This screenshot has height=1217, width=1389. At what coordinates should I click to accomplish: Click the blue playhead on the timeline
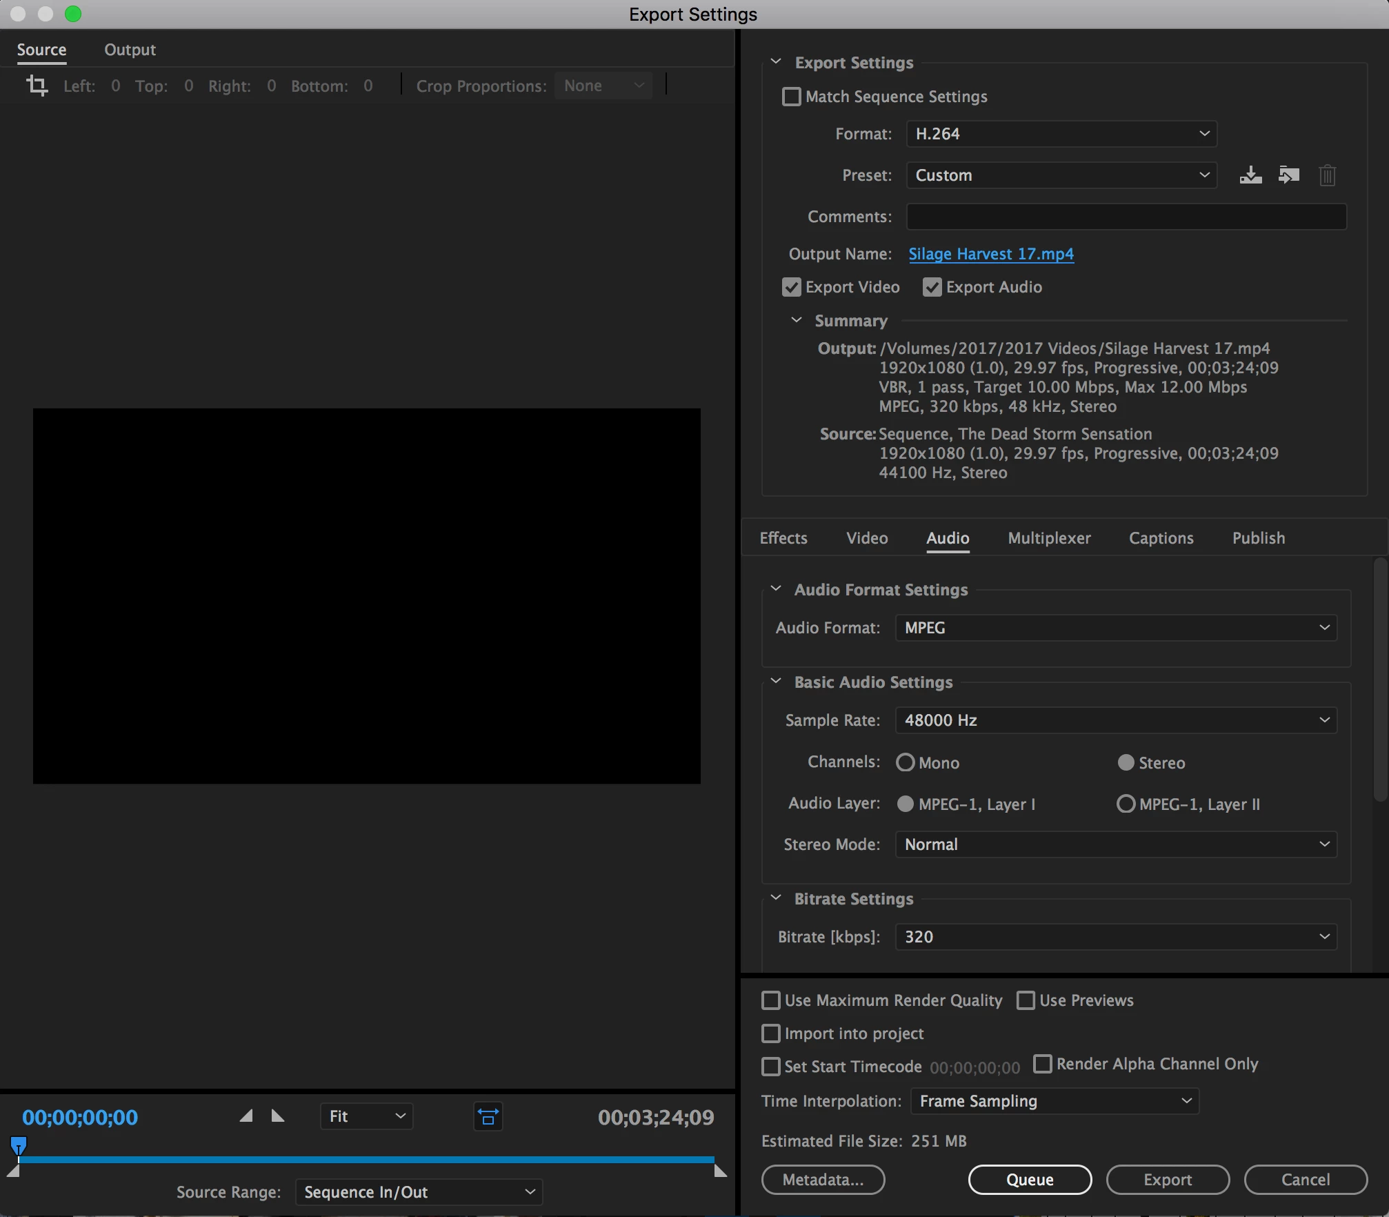[x=19, y=1146]
